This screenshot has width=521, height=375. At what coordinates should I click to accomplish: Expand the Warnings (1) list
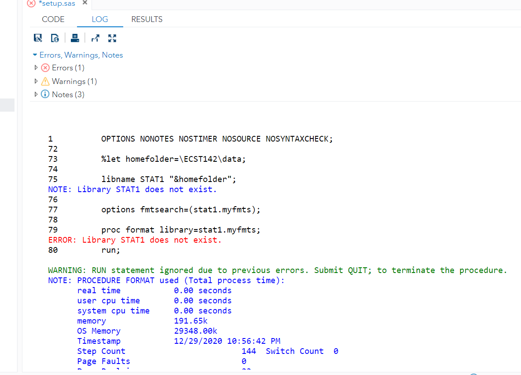(37, 81)
